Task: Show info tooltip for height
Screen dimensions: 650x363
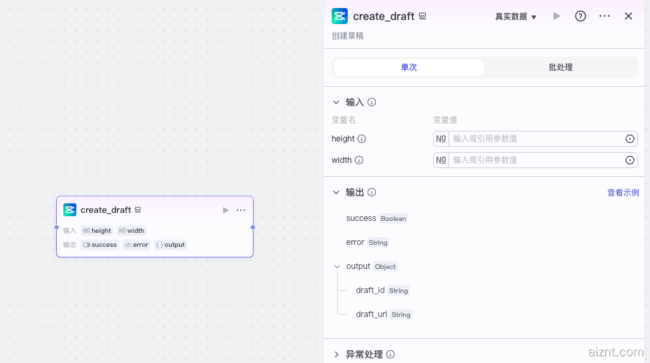Action: (362, 139)
